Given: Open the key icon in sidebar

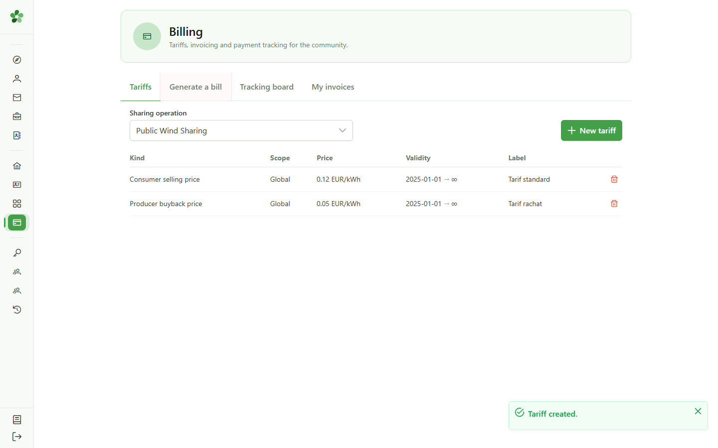Looking at the screenshot, I should point(17,253).
